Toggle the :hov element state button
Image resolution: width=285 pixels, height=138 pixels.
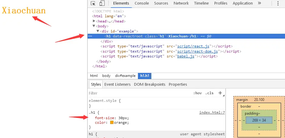[197, 93]
